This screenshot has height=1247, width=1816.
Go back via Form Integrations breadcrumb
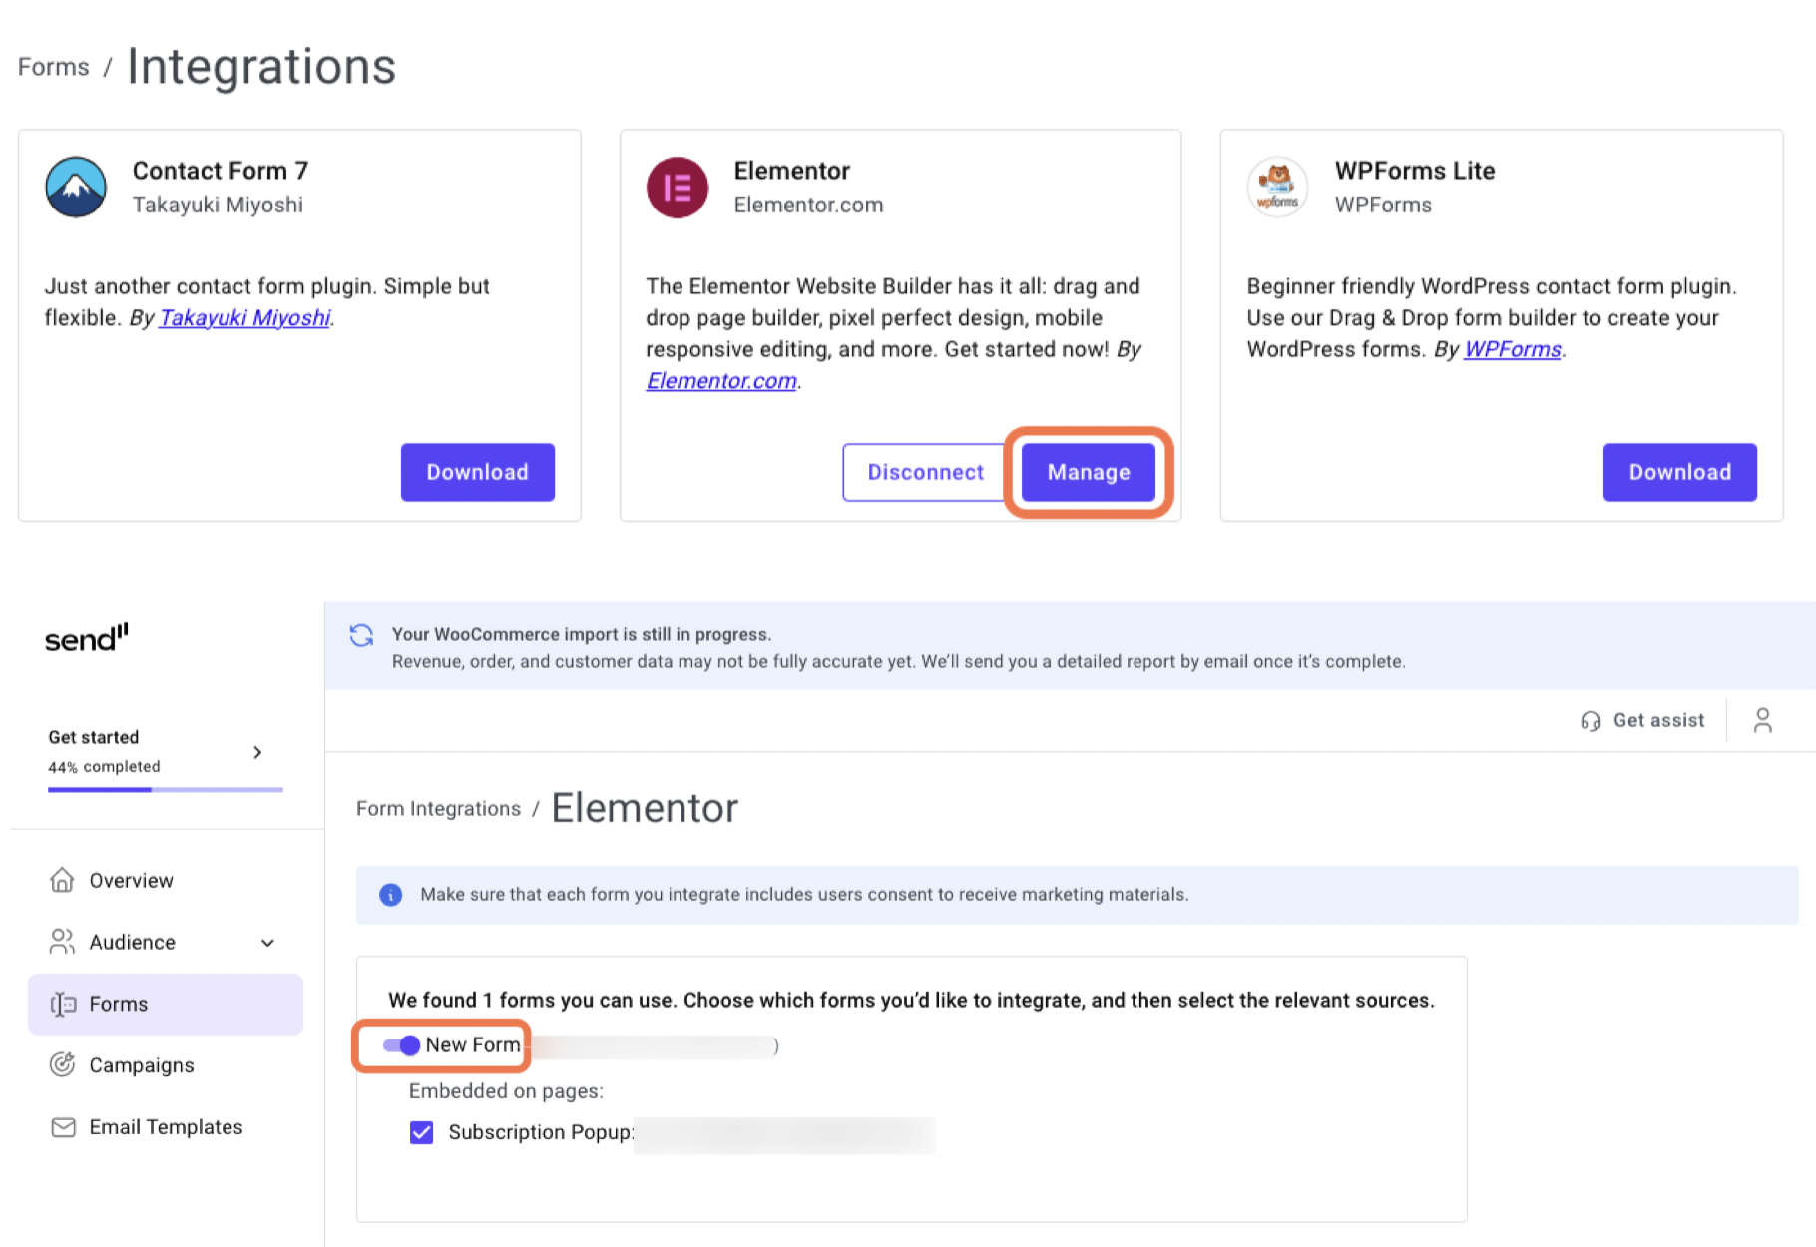coord(438,809)
